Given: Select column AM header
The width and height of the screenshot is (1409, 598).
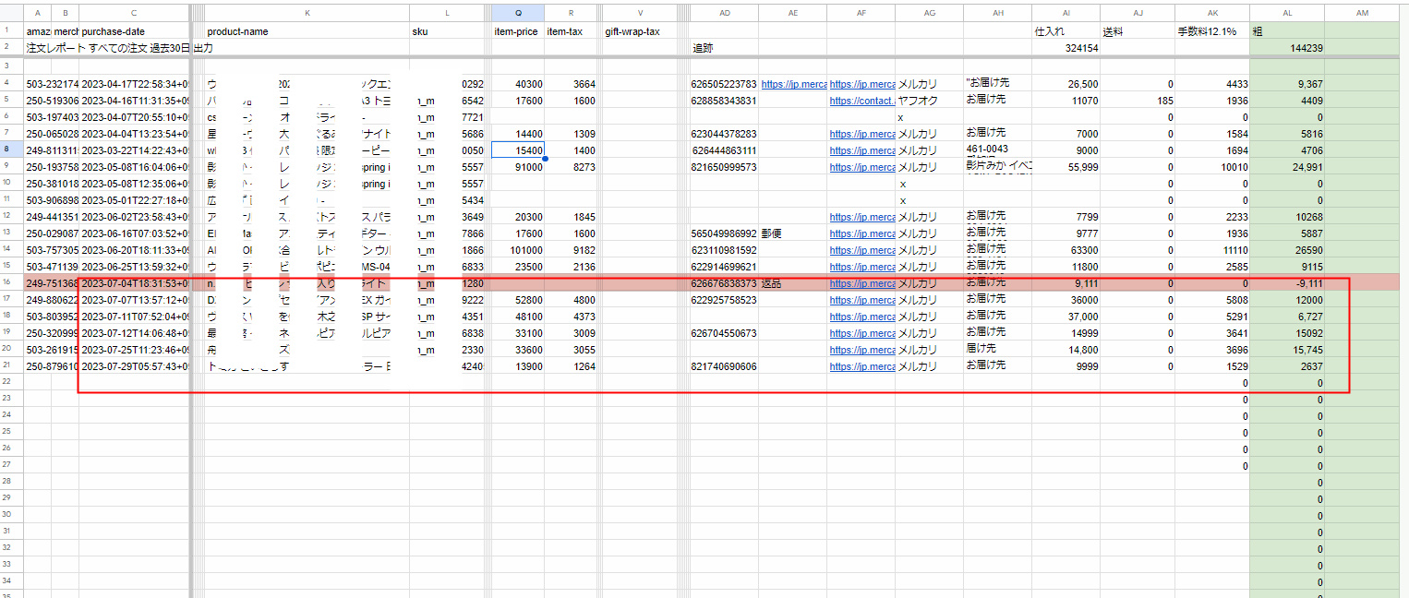Looking at the screenshot, I should [1363, 13].
